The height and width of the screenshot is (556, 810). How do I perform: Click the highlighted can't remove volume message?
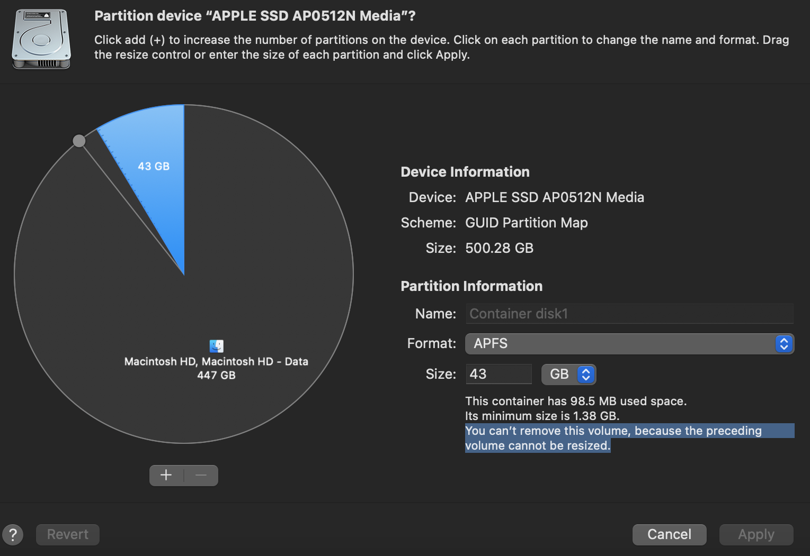coord(613,438)
